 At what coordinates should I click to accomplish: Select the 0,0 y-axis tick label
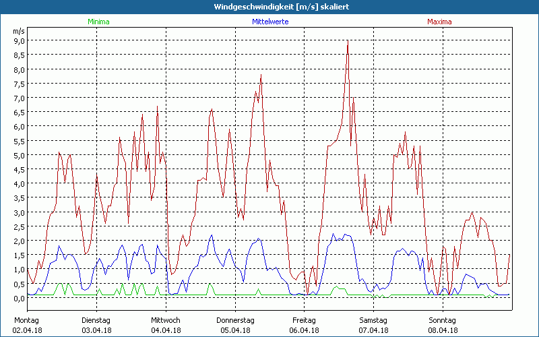19,298
